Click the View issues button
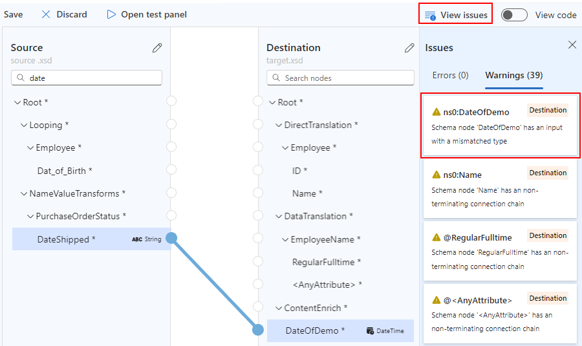The image size is (582, 346). [456, 15]
